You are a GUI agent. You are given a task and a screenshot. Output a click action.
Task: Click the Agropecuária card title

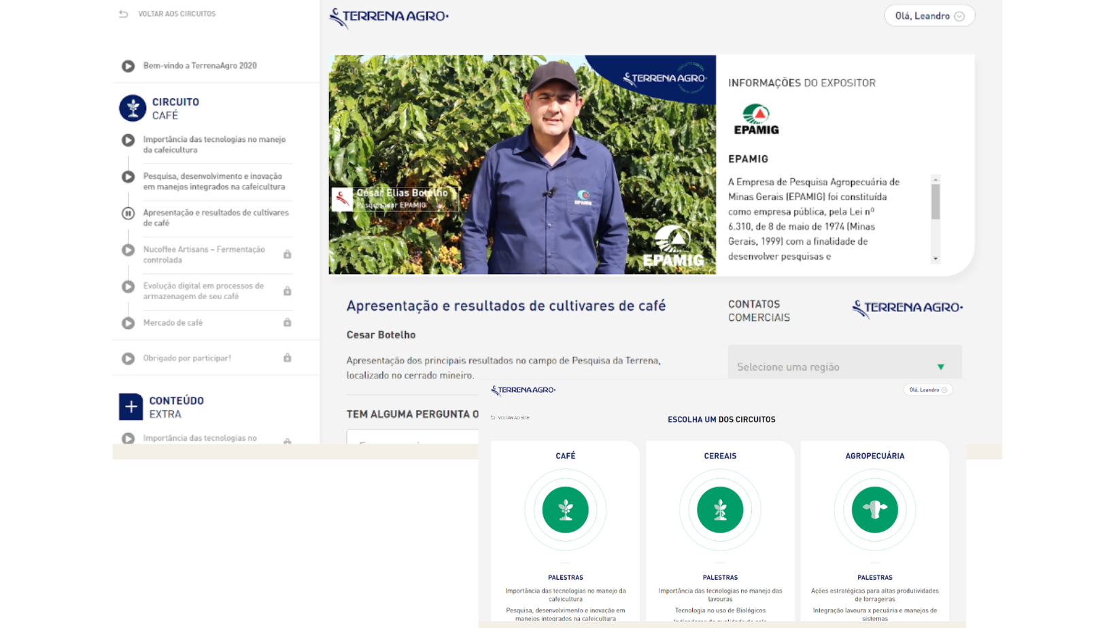coord(875,456)
